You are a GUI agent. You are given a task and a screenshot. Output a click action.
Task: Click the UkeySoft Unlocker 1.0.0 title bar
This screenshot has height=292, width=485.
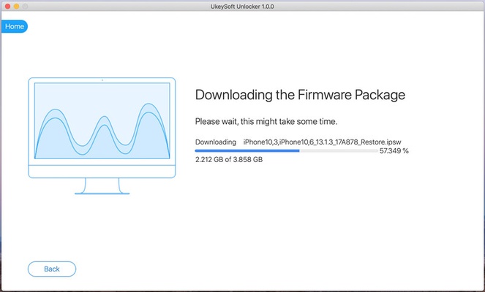click(x=242, y=6)
